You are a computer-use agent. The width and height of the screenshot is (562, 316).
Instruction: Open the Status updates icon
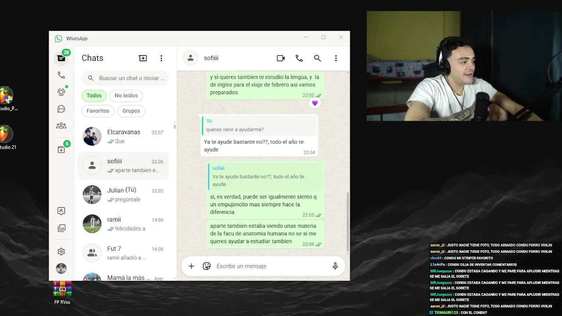[x=61, y=92]
